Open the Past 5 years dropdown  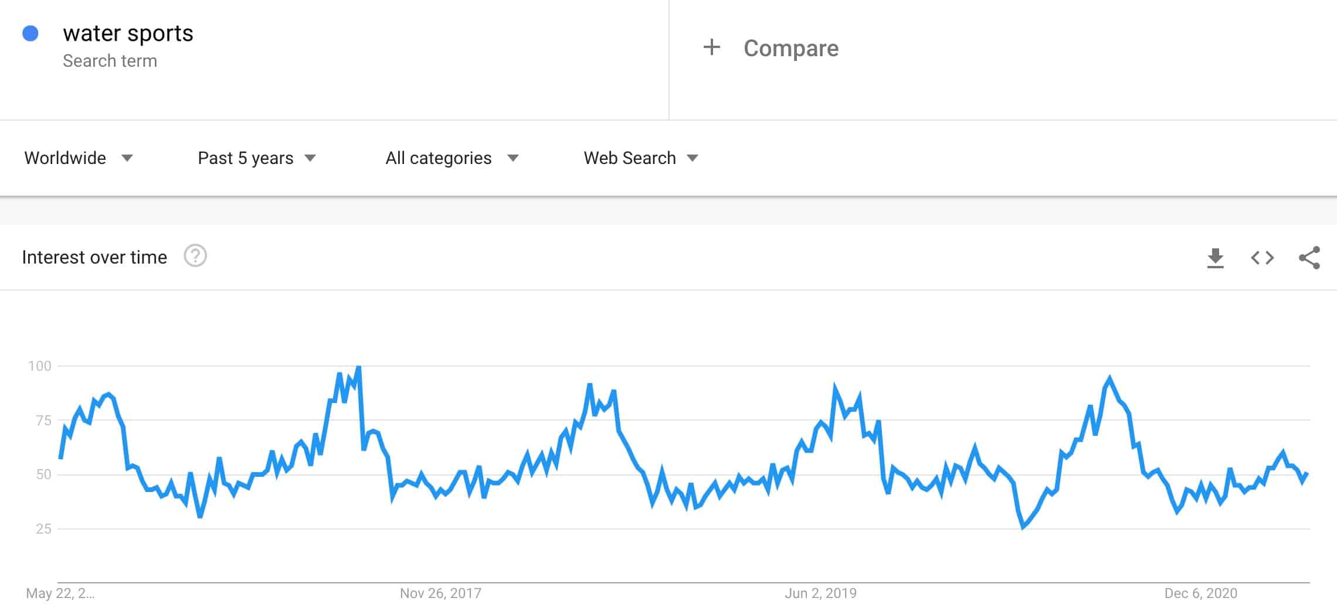257,158
